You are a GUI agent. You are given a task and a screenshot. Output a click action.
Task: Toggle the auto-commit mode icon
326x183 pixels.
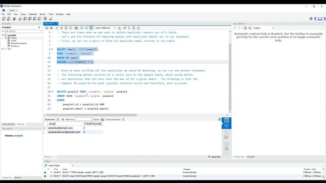point(91,28)
